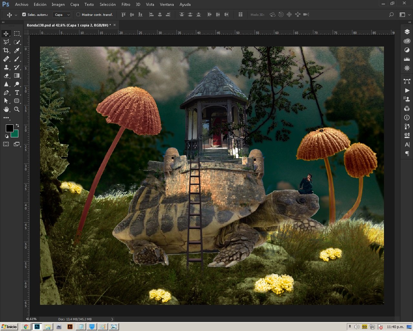
Task: Click the 42,61% zoom level field
Action: (x=31, y=319)
